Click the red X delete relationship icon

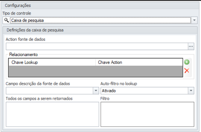(x=187, y=71)
